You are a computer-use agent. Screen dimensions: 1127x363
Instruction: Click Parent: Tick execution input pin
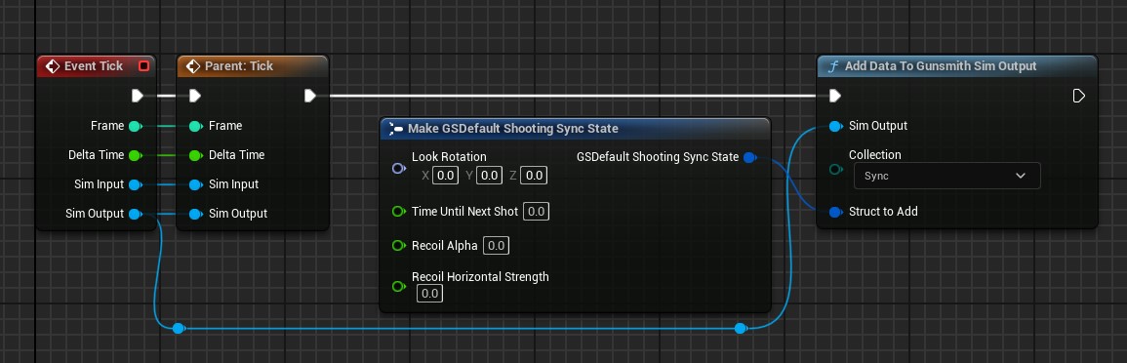tap(195, 96)
